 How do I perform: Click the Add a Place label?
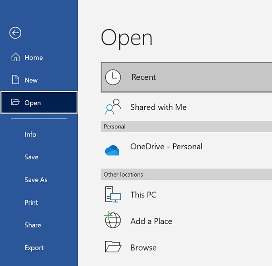tap(151, 221)
